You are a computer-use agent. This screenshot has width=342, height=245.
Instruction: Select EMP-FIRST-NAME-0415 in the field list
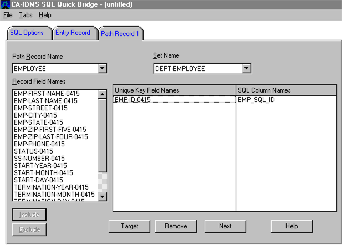pyautogui.click(x=47, y=94)
